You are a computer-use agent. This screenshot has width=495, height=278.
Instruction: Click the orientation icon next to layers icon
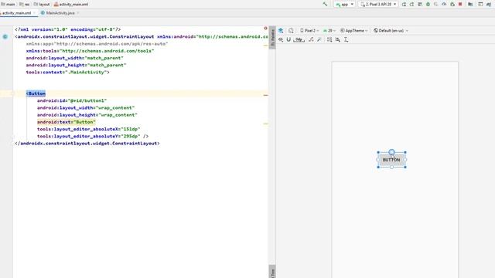(x=291, y=31)
